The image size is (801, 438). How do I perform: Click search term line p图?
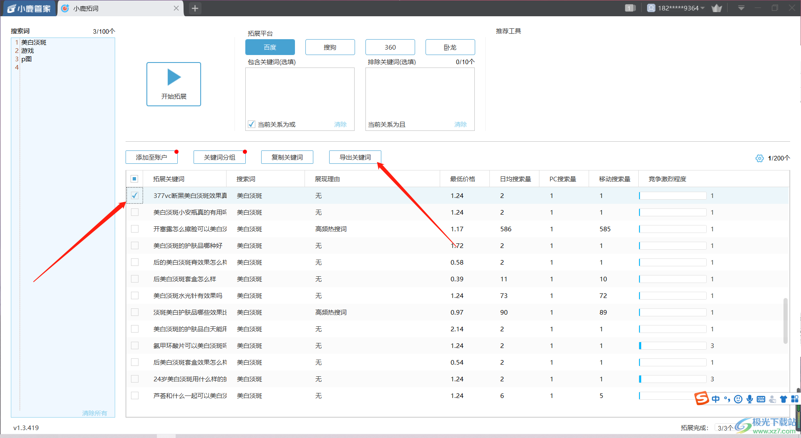coord(26,59)
